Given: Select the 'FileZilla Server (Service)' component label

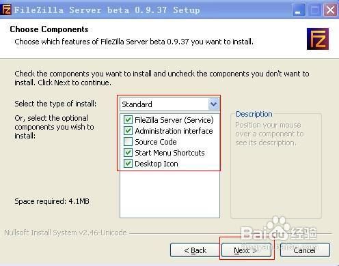Looking at the screenshot, I should point(174,120).
